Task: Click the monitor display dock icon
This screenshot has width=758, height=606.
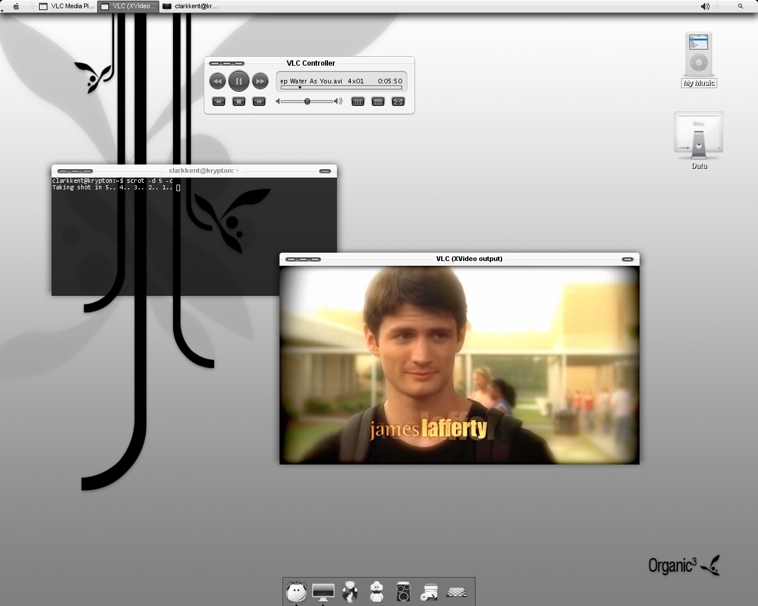Action: (323, 591)
